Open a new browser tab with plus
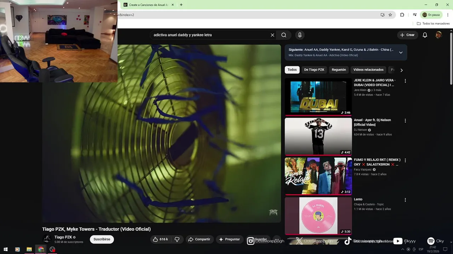 (x=181, y=5)
